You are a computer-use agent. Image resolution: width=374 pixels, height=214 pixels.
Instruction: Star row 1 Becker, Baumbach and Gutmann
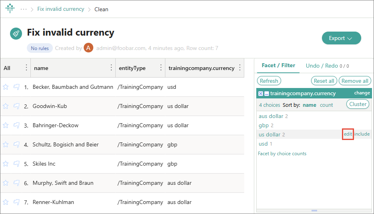6,87
